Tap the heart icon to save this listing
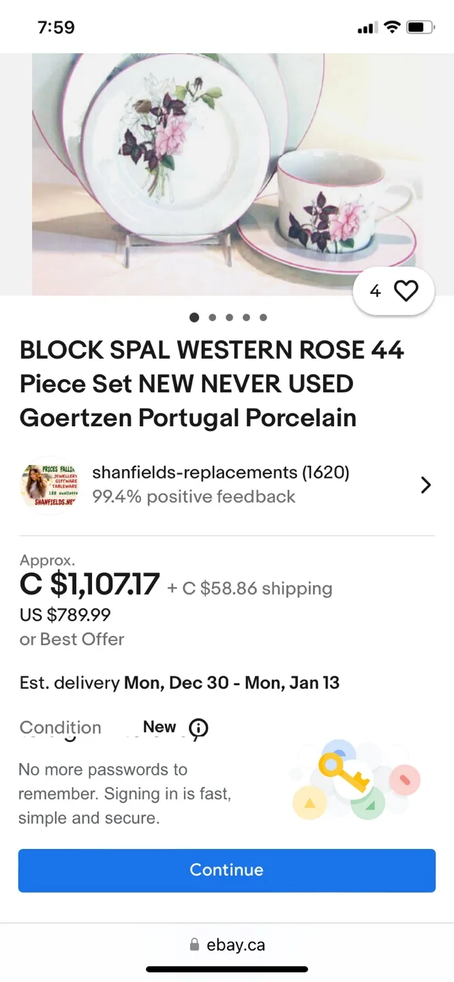Screen dimensions: 454x982 point(406,290)
